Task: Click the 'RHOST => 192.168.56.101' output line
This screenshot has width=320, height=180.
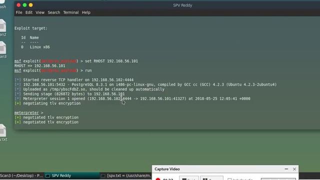Action: 40,65
